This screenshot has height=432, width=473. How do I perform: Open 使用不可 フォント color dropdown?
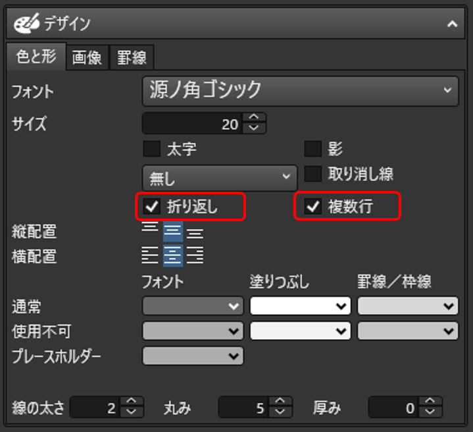193,331
